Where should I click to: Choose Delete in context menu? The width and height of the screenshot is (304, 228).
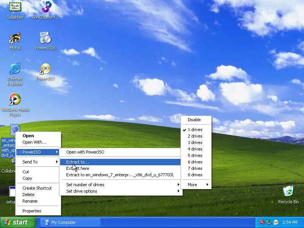[38, 195]
